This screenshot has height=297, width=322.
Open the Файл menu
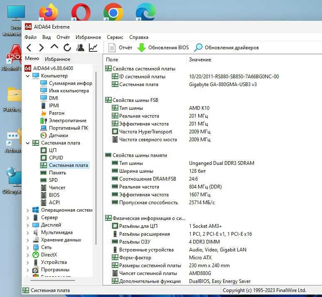pyautogui.click(x=31, y=37)
